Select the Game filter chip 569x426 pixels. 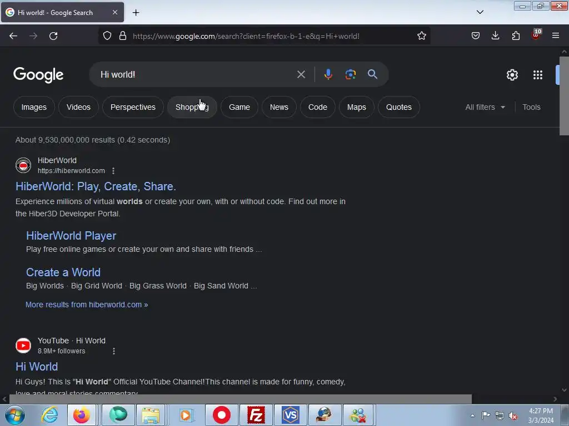coord(239,107)
